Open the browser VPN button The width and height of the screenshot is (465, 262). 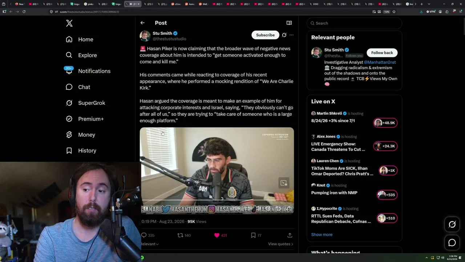[x=431, y=12]
